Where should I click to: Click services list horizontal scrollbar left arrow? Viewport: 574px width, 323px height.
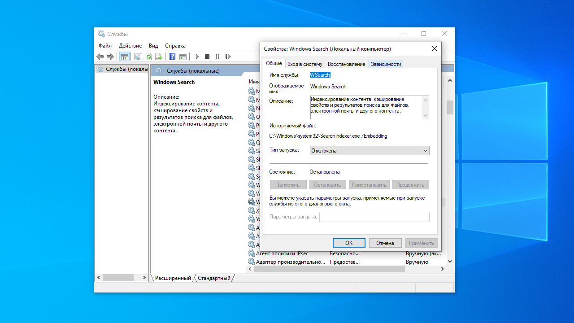pyautogui.click(x=250, y=269)
